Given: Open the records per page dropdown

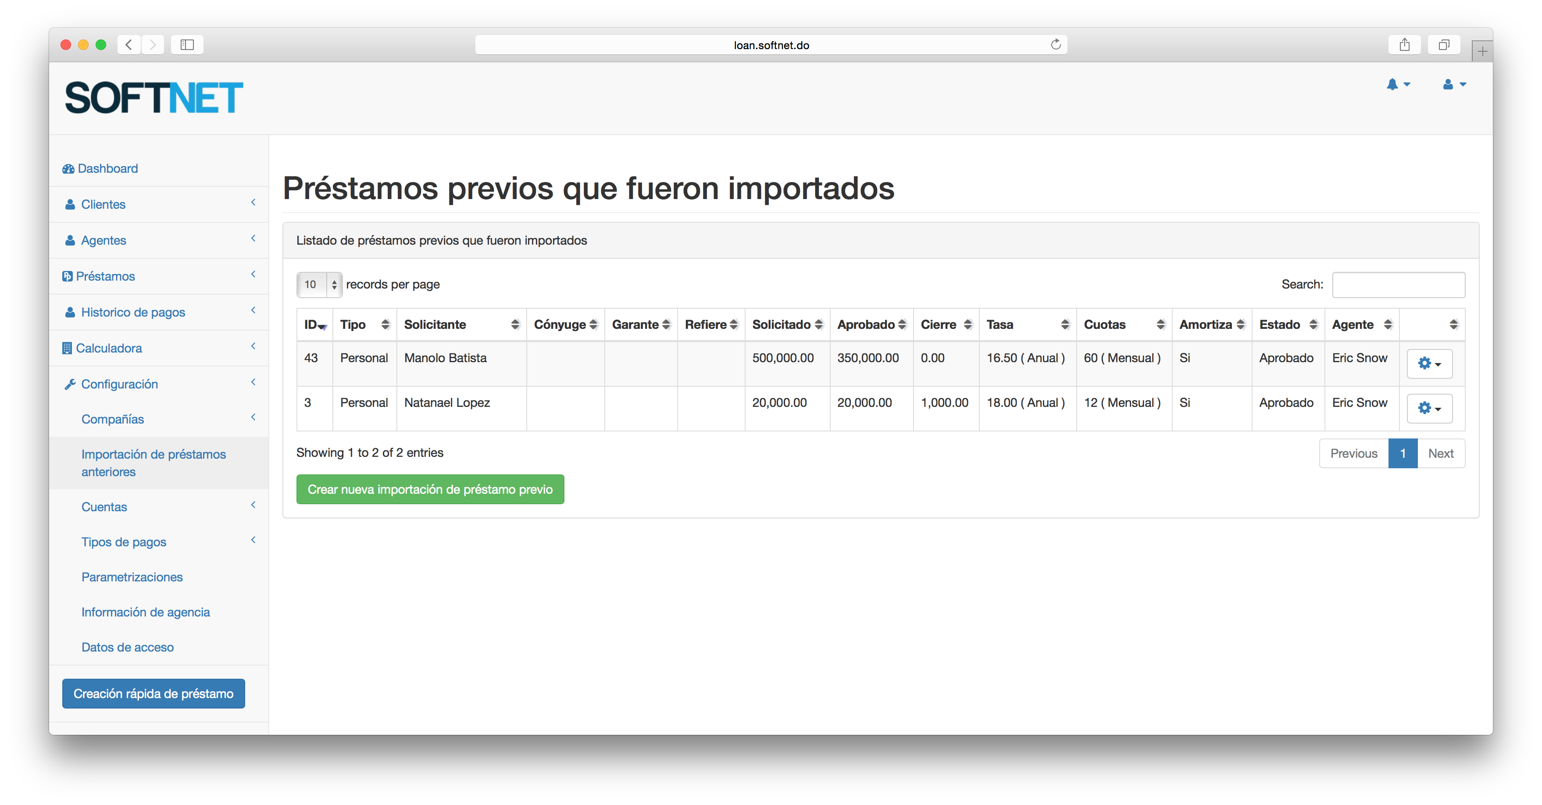Looking at the screenshot, I should (x=319, y=284).
